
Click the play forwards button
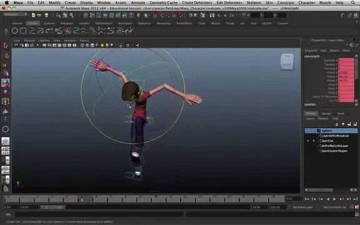[334, 199]
